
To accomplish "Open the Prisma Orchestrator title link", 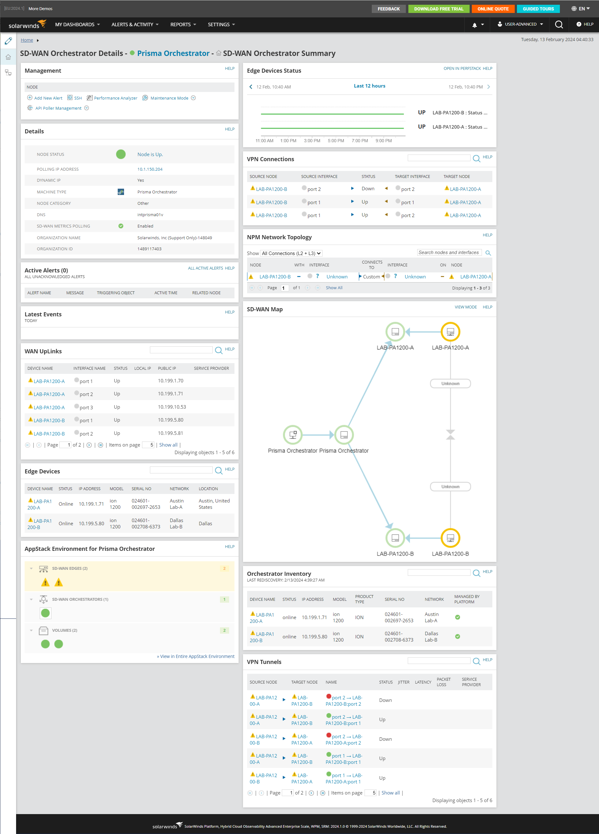I will [173, 53].
